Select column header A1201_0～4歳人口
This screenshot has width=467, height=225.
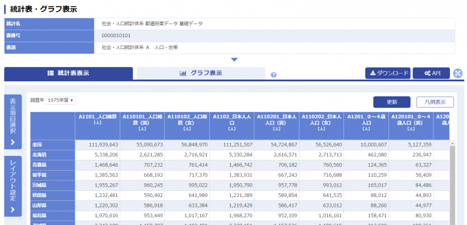(366, 126)
